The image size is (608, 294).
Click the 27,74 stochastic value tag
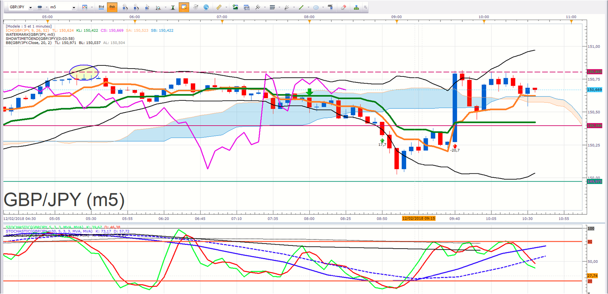pos(593,276)
